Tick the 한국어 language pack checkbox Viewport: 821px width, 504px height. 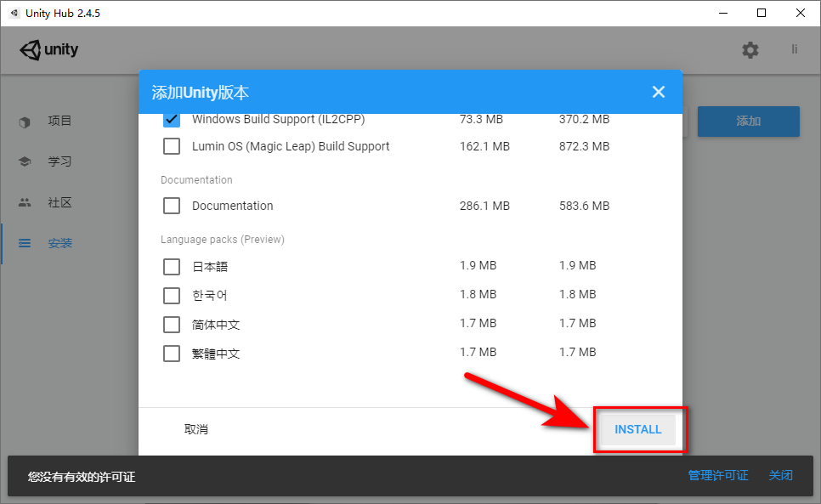point(172,295)
